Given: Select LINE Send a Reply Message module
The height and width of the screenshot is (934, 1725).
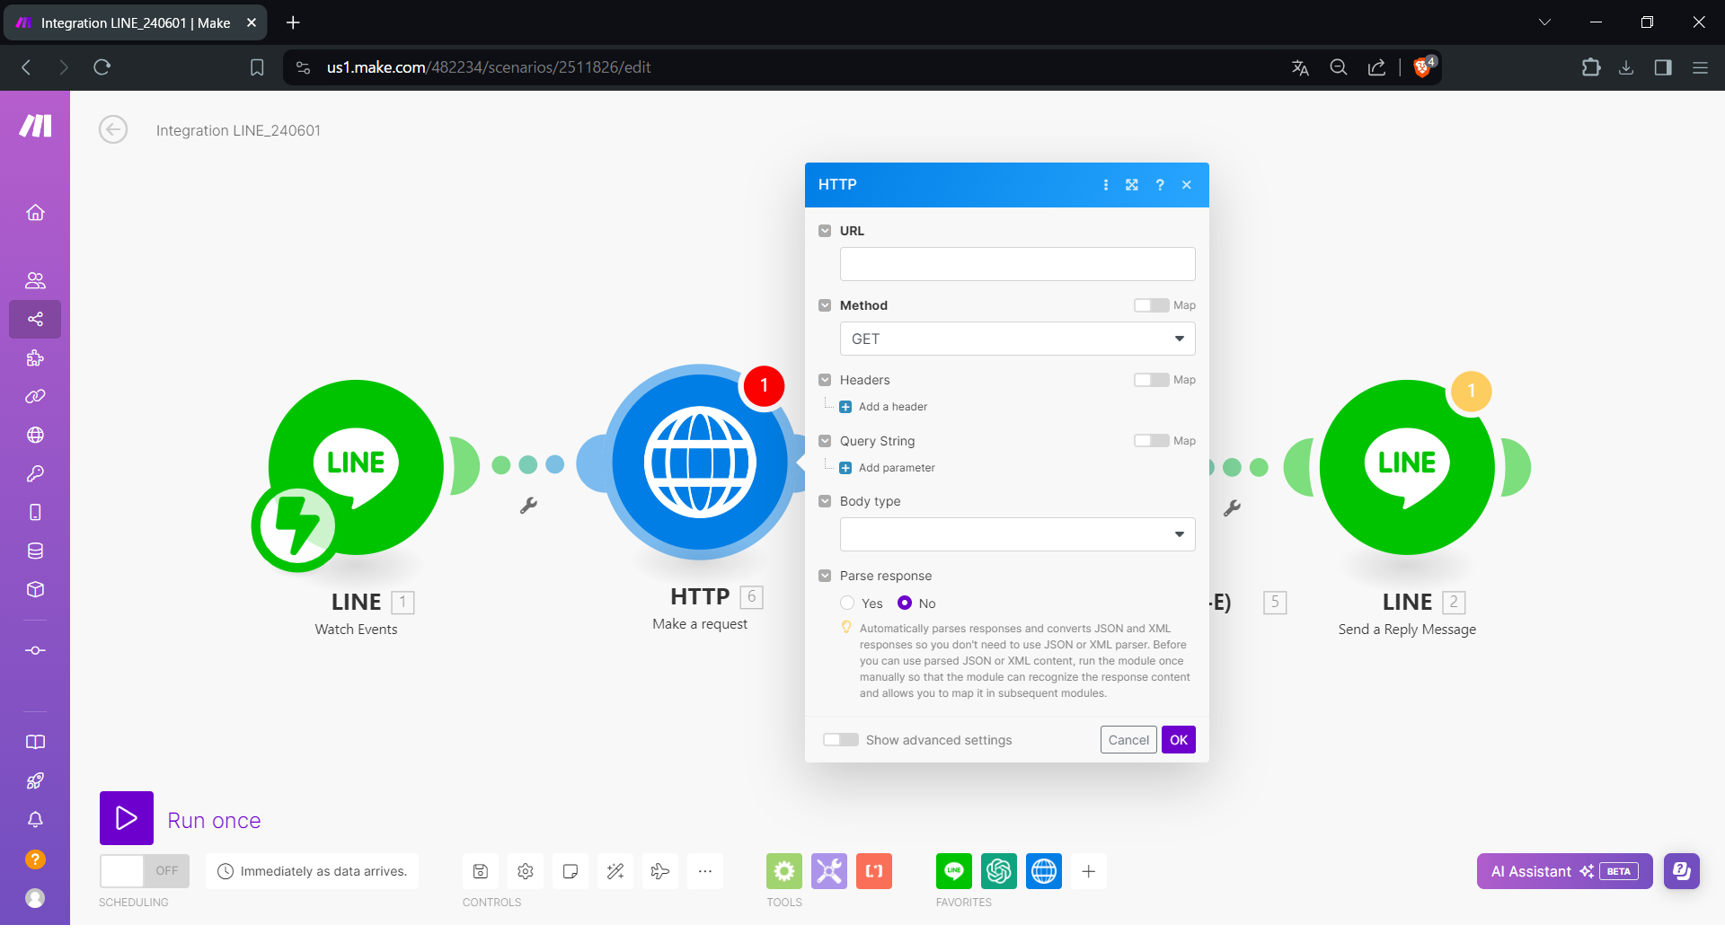Looking at the screenshot, I should [x=1407, y=468].
